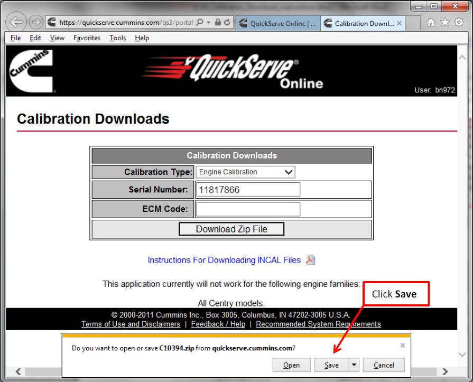Image resolution: width=473 pixels, height=382 pixels.
Task: Click the browser Forward arrow button
Action: point(35,22)
